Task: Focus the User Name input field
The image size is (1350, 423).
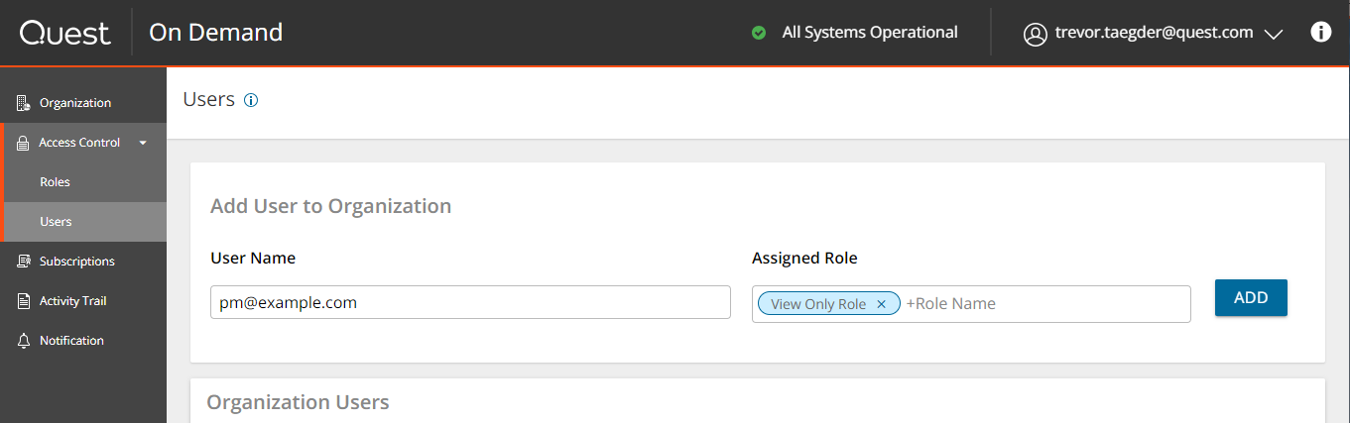Action: (x=470, y=303)
